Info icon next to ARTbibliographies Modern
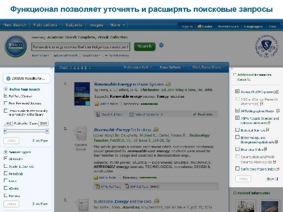Image resolution: width=283 pixels, height=212 pixels. pos(278,111)
